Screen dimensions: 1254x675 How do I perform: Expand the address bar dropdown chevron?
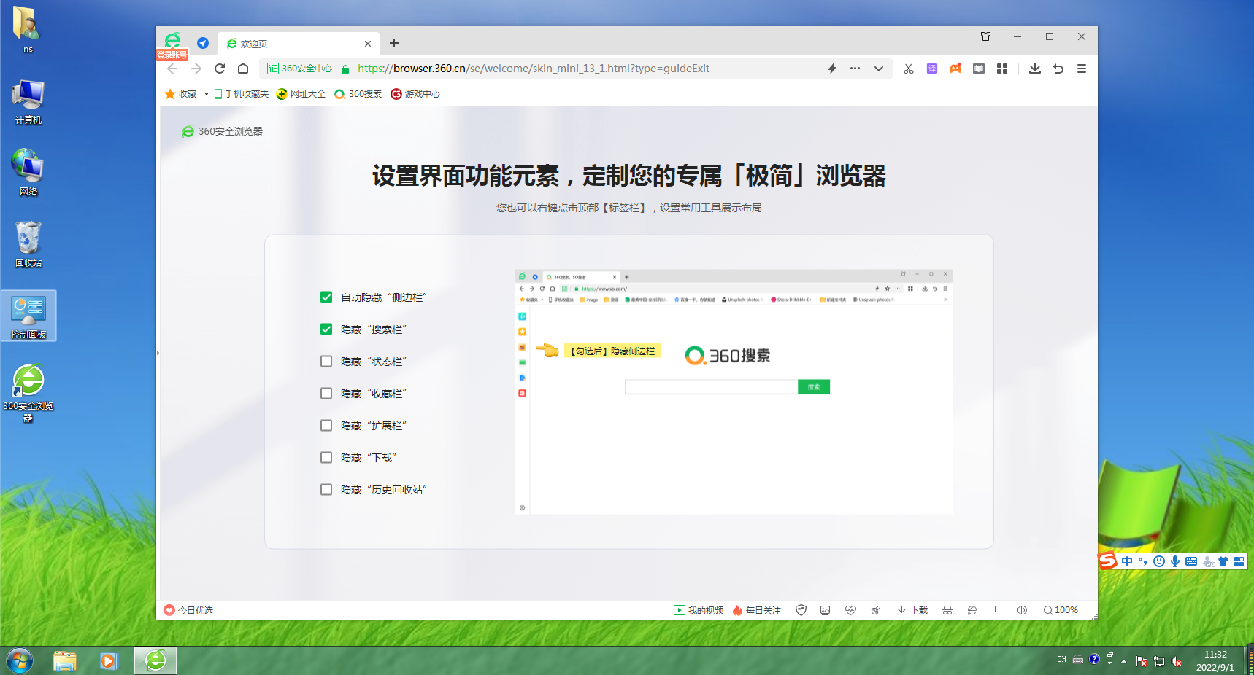[879, 69]
